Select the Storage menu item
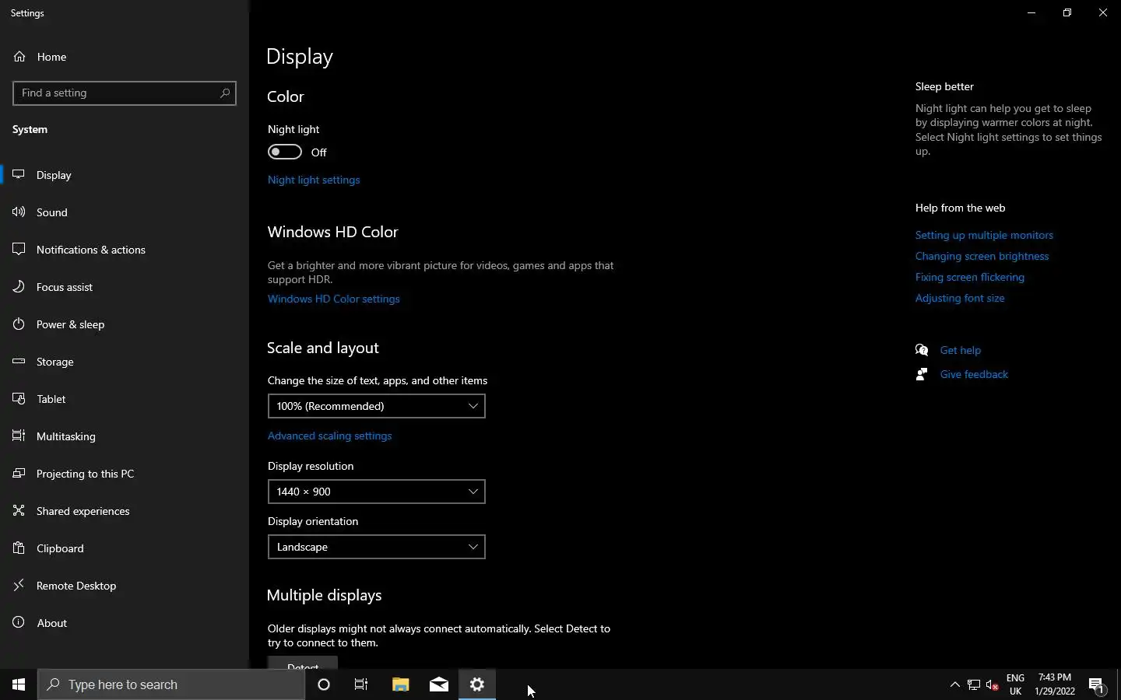The image size is (1121, 700). pyautogui.click(x=125, y=362)
